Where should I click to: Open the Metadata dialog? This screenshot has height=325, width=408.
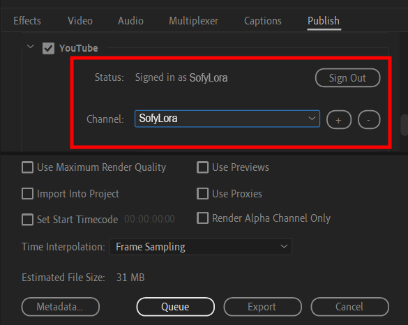61,307
